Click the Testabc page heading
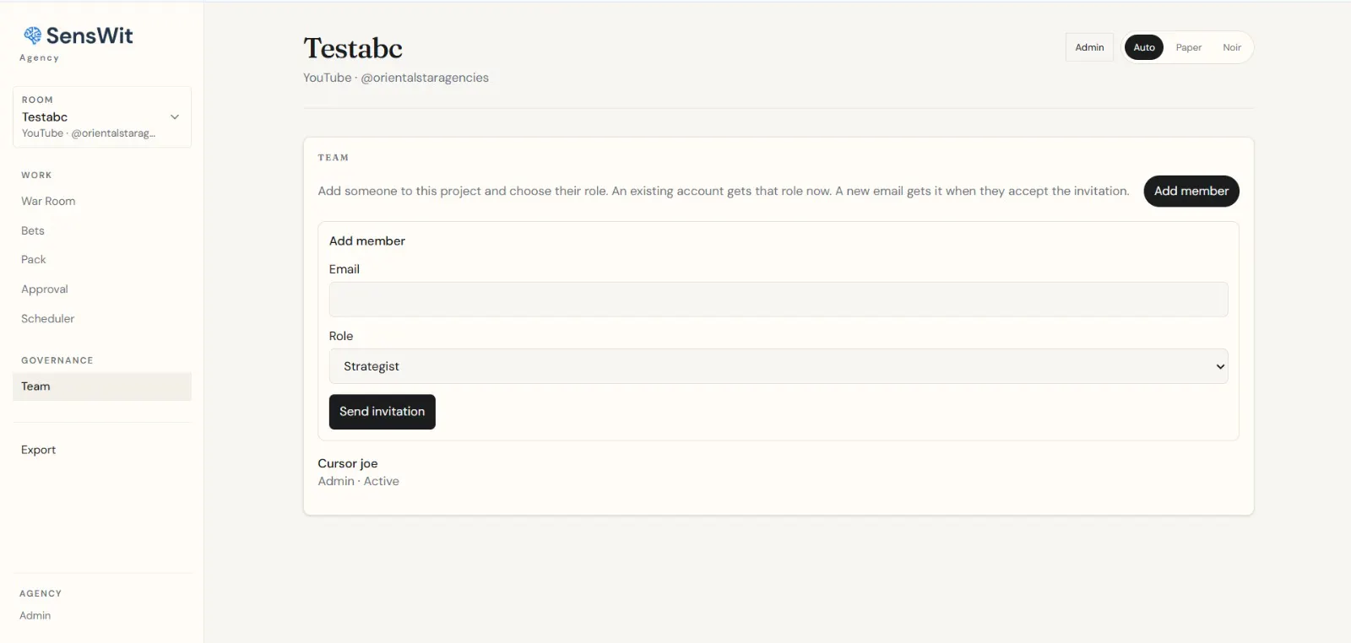This screenshot has height=643, width=1351. 353,48
